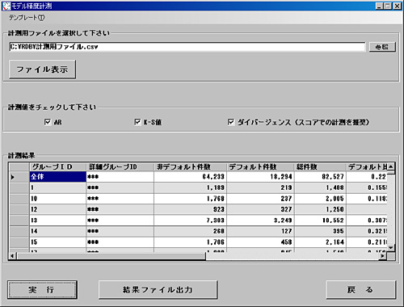The width and height of the screenshot is (404, 307).
Task: Click the 327 default count cell
Action: (260, 209)
